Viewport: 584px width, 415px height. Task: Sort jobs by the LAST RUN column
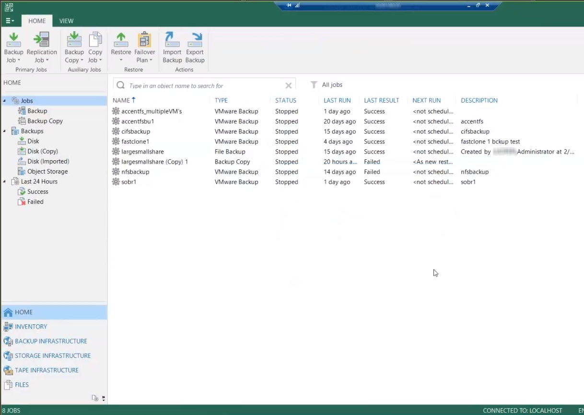[337, 100]
